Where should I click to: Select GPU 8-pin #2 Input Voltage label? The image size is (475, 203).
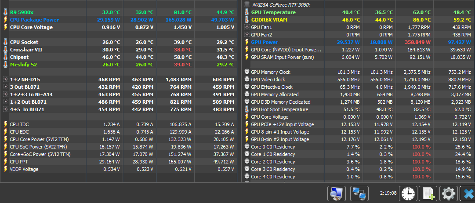280,139
